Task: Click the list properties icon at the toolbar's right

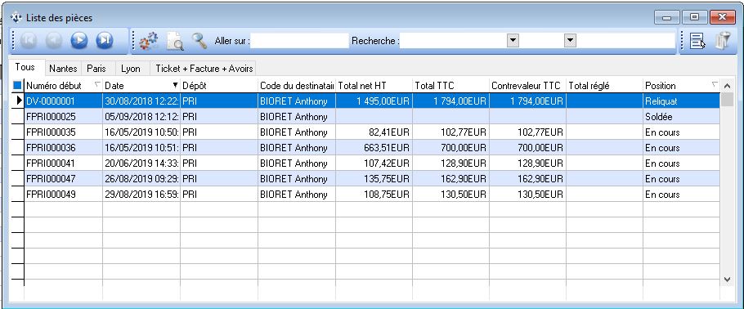Action: [697, 41]
